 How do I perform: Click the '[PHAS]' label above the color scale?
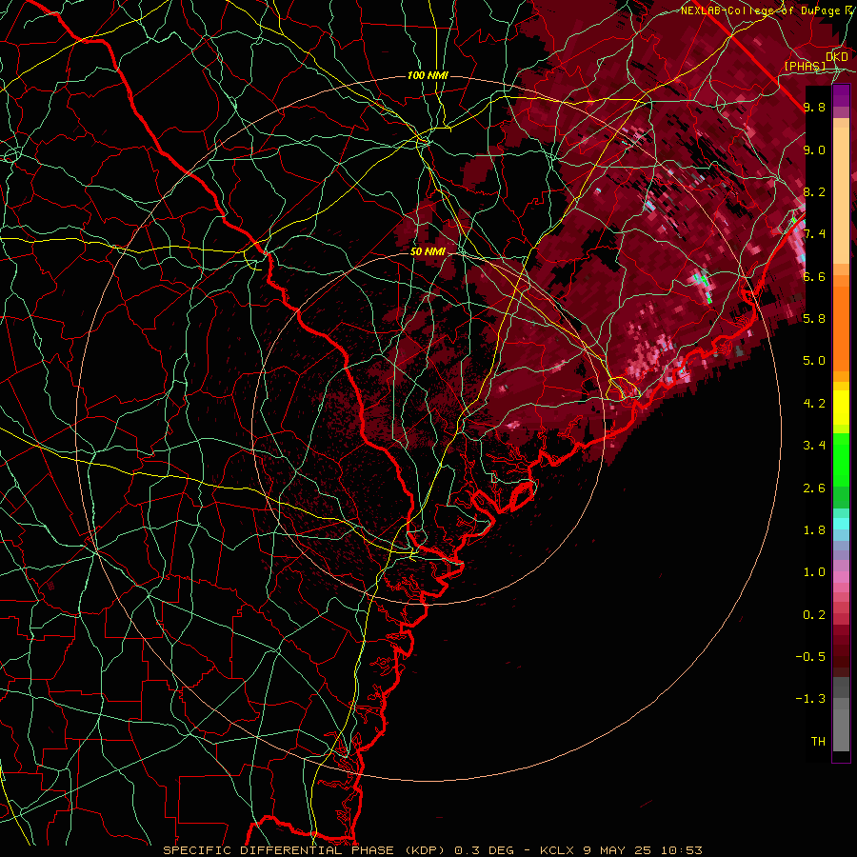pyautogui.click(x=805, y=66)
